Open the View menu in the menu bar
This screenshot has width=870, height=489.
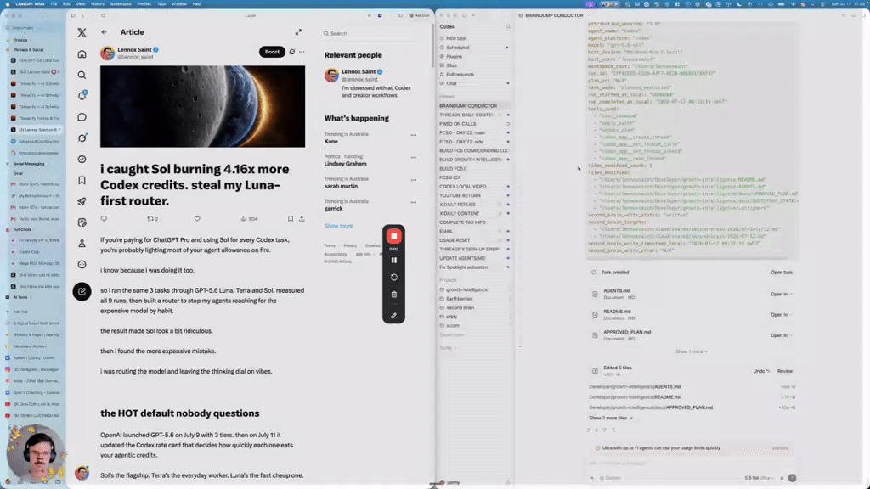(81, 4)
